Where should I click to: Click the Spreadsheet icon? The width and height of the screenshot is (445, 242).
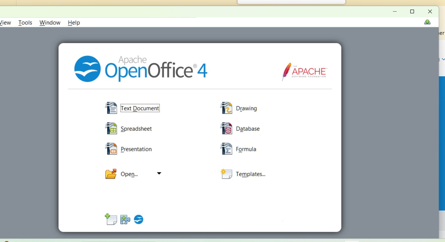tap(111, 128)
